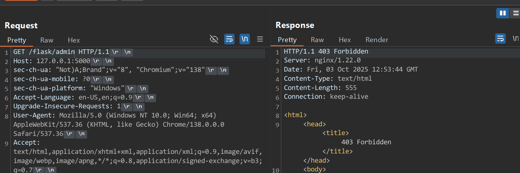Open the Render tab in Response panel
520x173 pixels.
[x=377, y=40]
